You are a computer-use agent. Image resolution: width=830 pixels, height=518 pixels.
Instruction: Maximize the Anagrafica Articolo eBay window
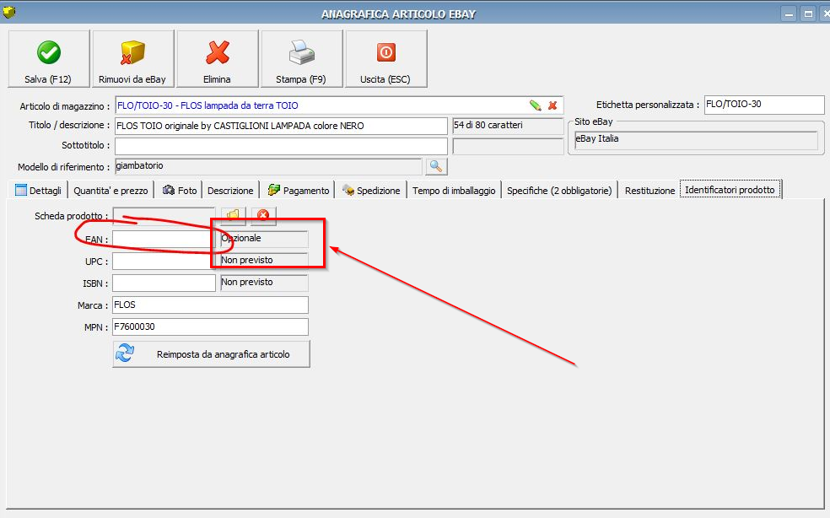point(808,13)
